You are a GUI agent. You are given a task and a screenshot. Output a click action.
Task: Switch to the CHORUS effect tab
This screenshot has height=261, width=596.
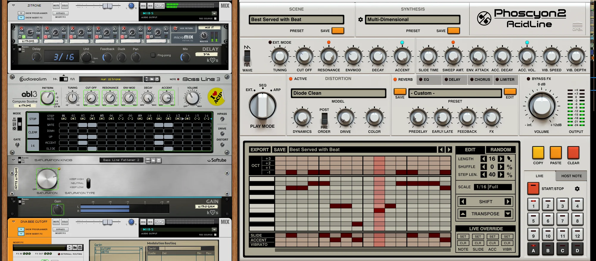point(480,80)
